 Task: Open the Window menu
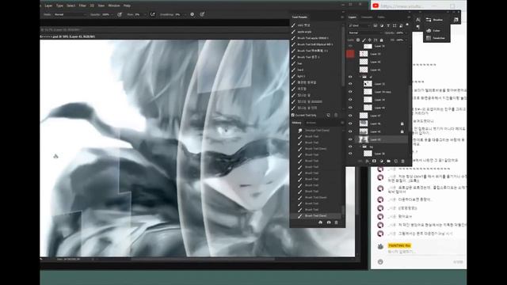114,6
